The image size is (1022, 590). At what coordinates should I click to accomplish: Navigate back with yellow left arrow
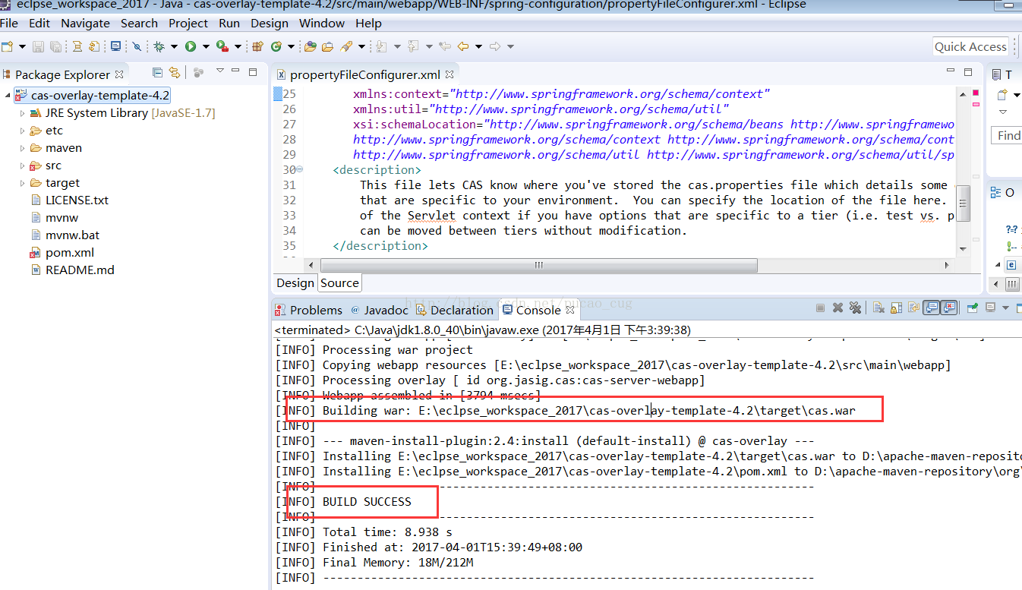(462, 46)
